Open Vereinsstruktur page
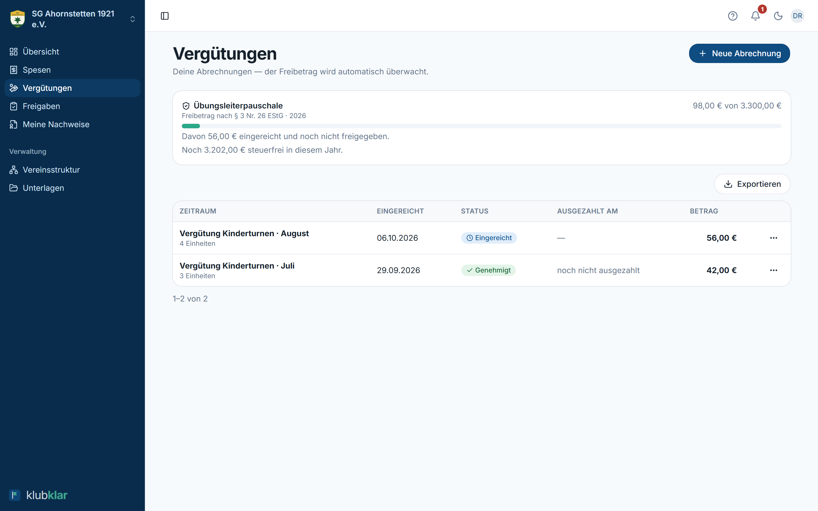The height and width of the screenshot is (511, 818). 72,170
